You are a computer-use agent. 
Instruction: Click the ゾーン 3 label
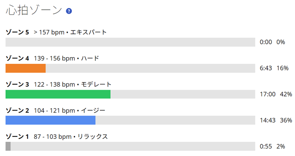coord(17,85)
